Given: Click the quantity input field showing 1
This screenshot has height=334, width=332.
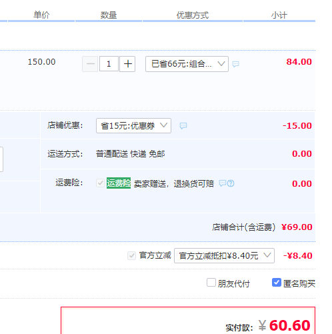Looking at the screenshot, I should [x=109, y=64].
